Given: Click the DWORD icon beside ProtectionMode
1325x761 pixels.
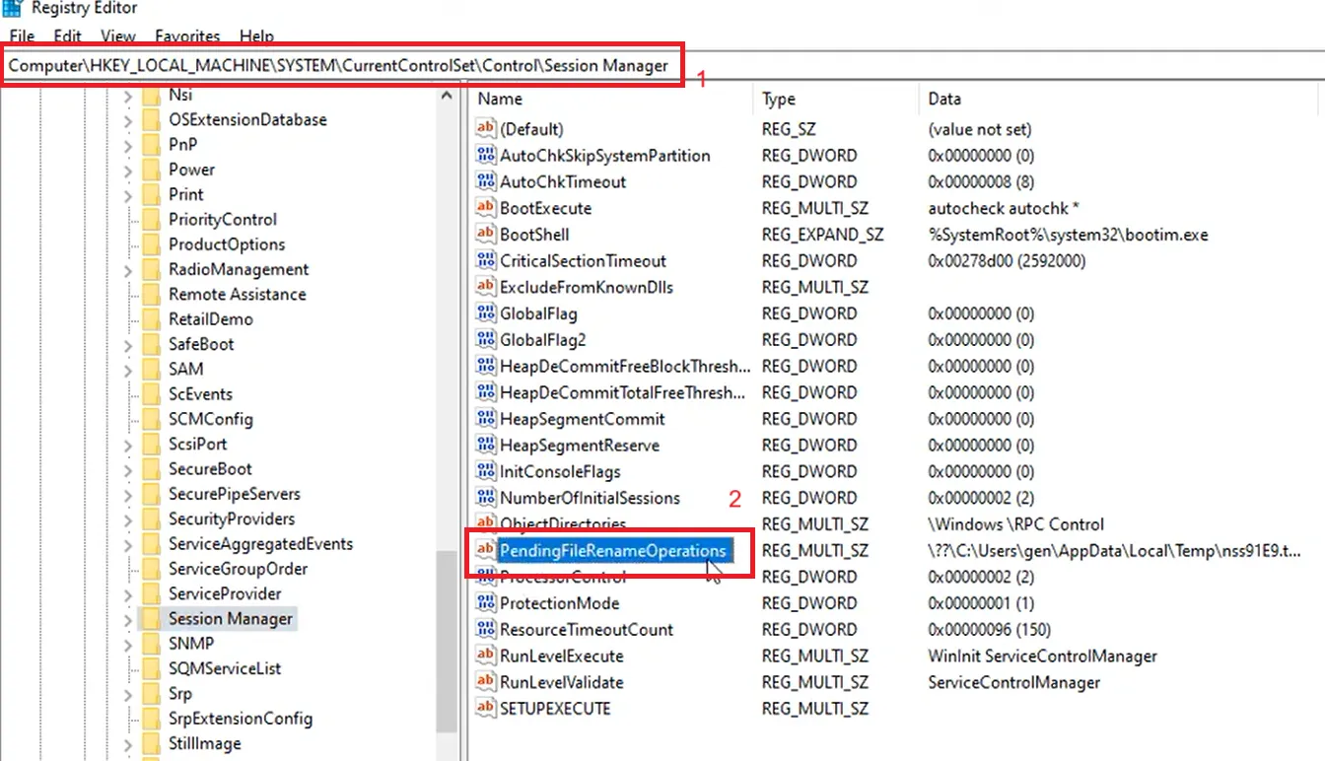Looking at the screenshot, I should 486,602.
